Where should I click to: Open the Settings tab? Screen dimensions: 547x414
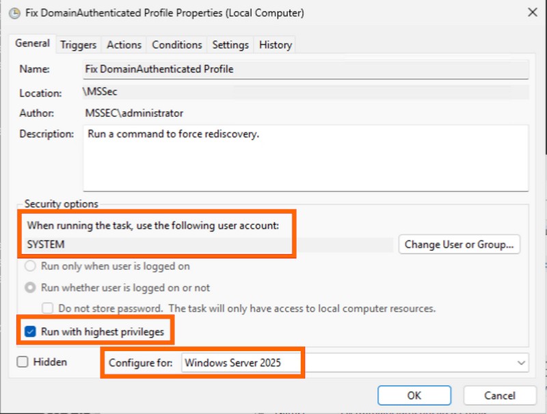(230, 44)
